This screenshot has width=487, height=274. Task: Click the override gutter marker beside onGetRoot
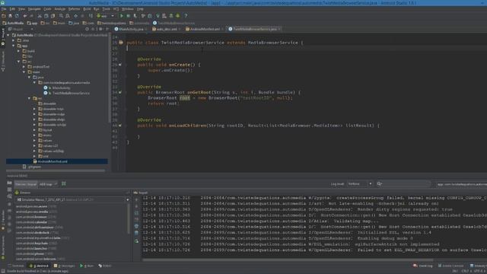point(120,92)
